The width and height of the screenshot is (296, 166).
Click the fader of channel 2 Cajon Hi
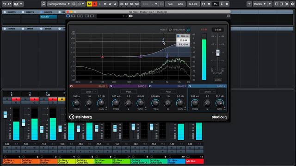(x=24, y=123)
